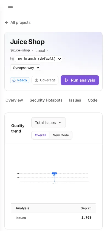Click the 2,768 issues value
This screenshot has height=231, width=107.
(86, 218)
